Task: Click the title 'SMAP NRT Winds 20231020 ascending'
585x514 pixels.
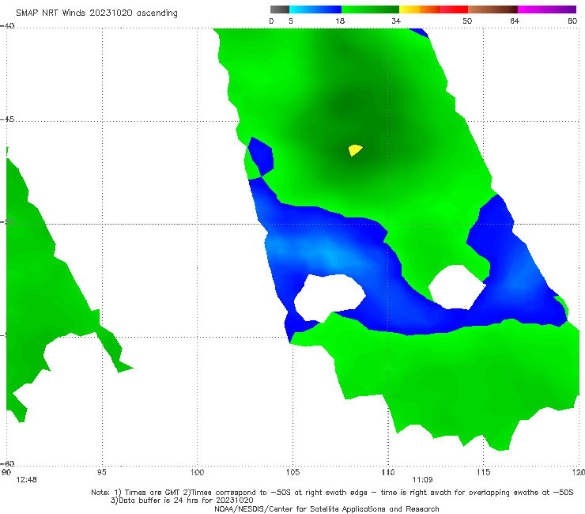Action: click(96, 13)
